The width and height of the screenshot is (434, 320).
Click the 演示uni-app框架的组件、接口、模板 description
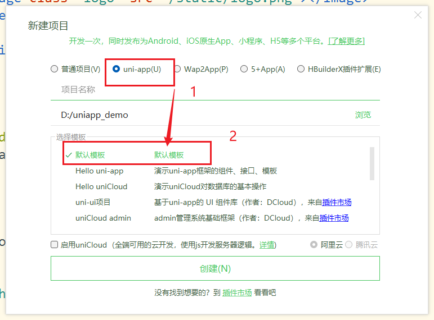coord(216,171)
